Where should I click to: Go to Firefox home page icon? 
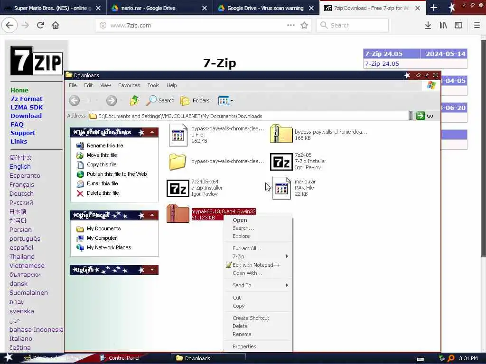tap(56, 26)
